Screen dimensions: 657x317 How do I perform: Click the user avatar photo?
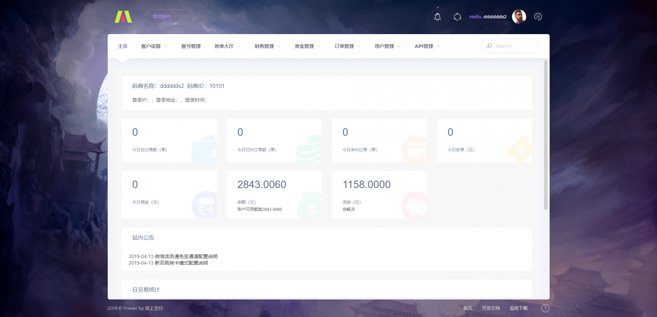519,16
